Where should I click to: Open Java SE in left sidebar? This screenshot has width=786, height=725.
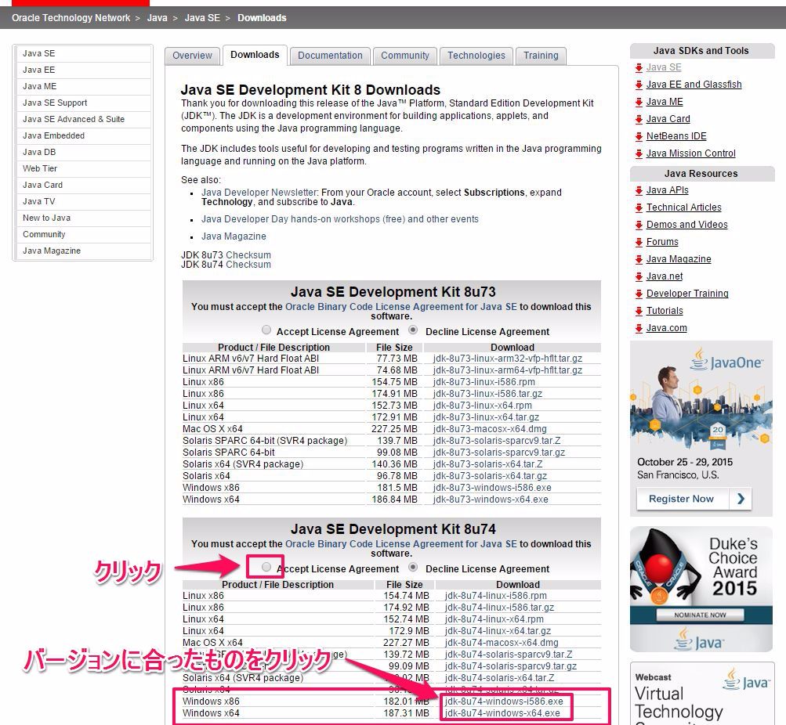pos(84,53)
